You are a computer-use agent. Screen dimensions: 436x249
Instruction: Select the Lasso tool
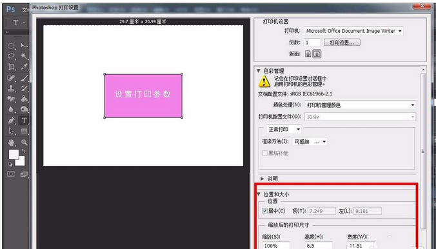(x=11, y=56)
